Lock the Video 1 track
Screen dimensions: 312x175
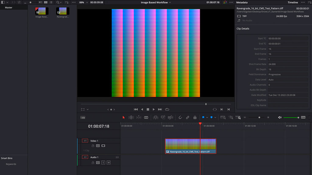[x=93, y=146]
